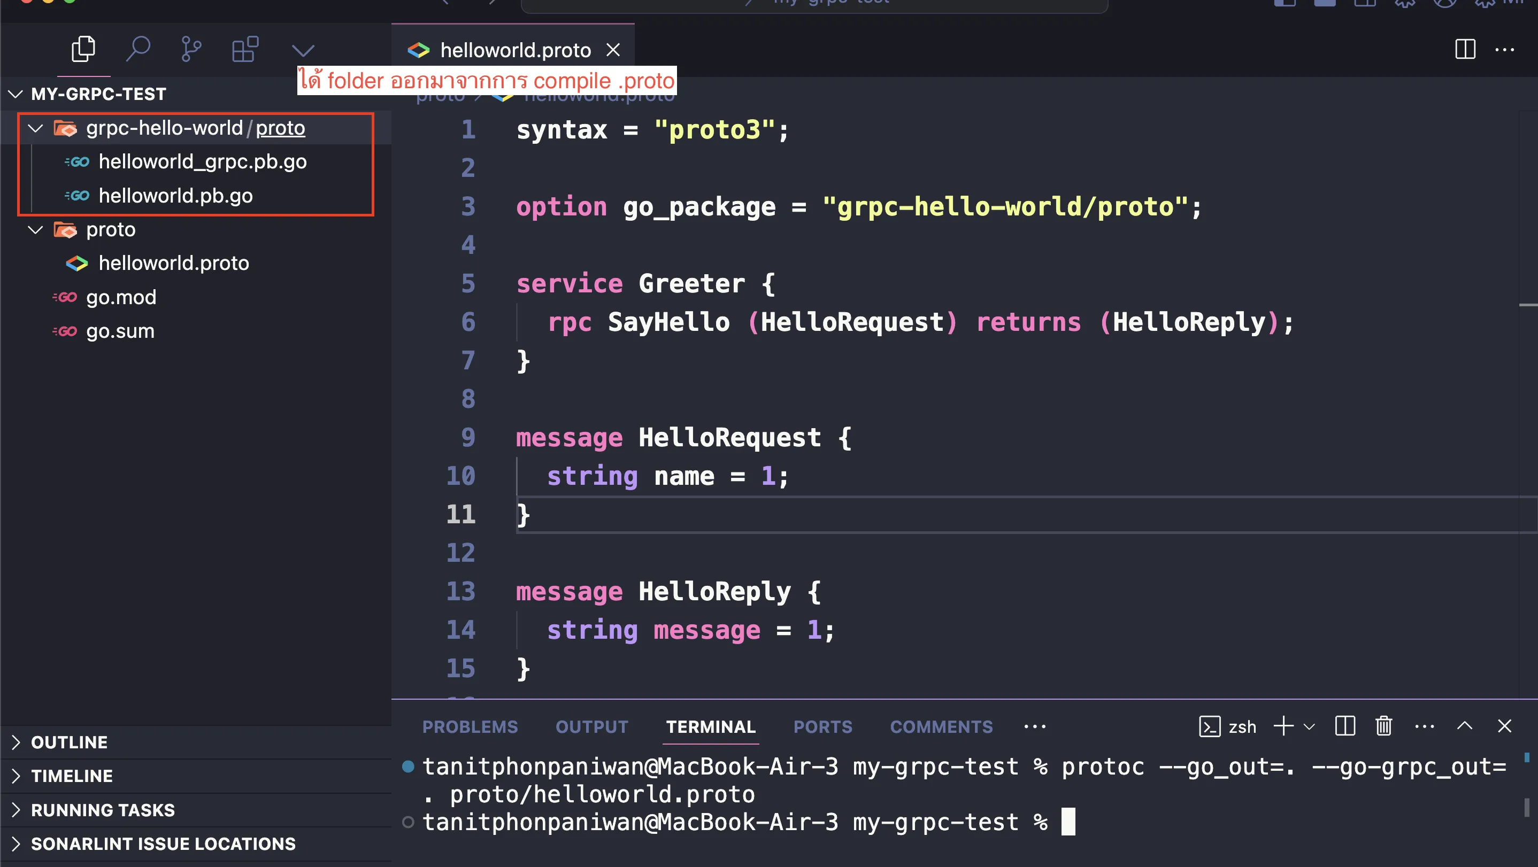This screenshot has height=867, width=1538.
Task: Open the terminal launch profile dropdown
Action: [x=1309, y=727]
